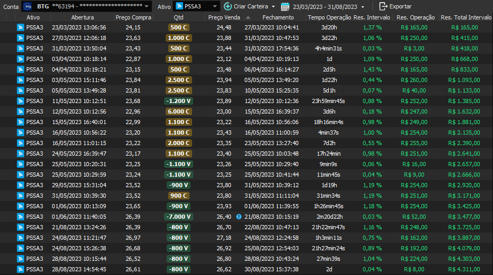Image resolution: width=493 pixels, height=275 pixels.
Task: Click the Exportar button label
Action: point(400,6)
